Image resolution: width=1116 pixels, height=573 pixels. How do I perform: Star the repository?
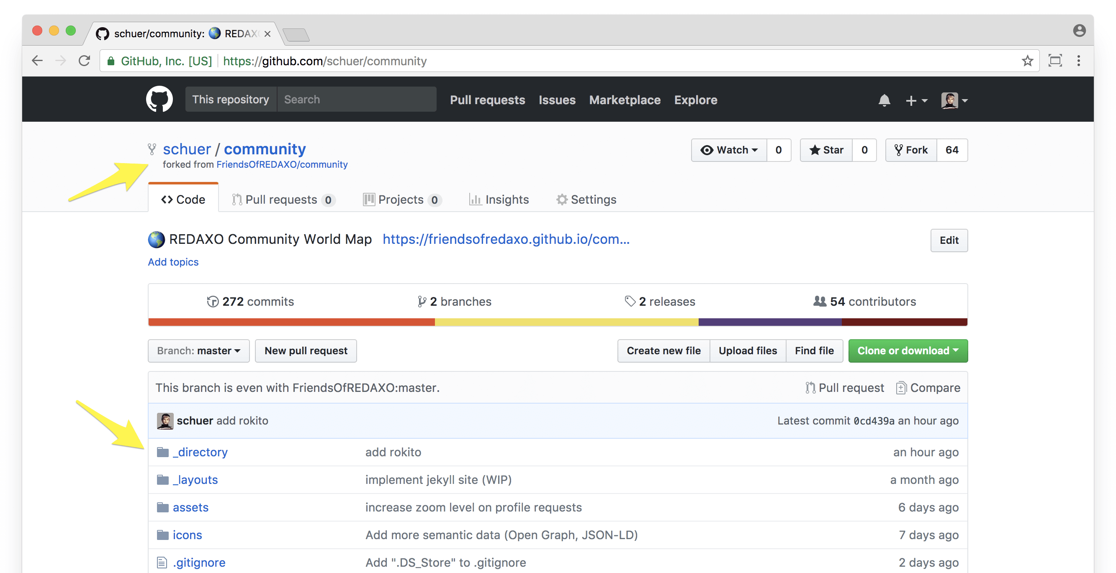(826, 150)
